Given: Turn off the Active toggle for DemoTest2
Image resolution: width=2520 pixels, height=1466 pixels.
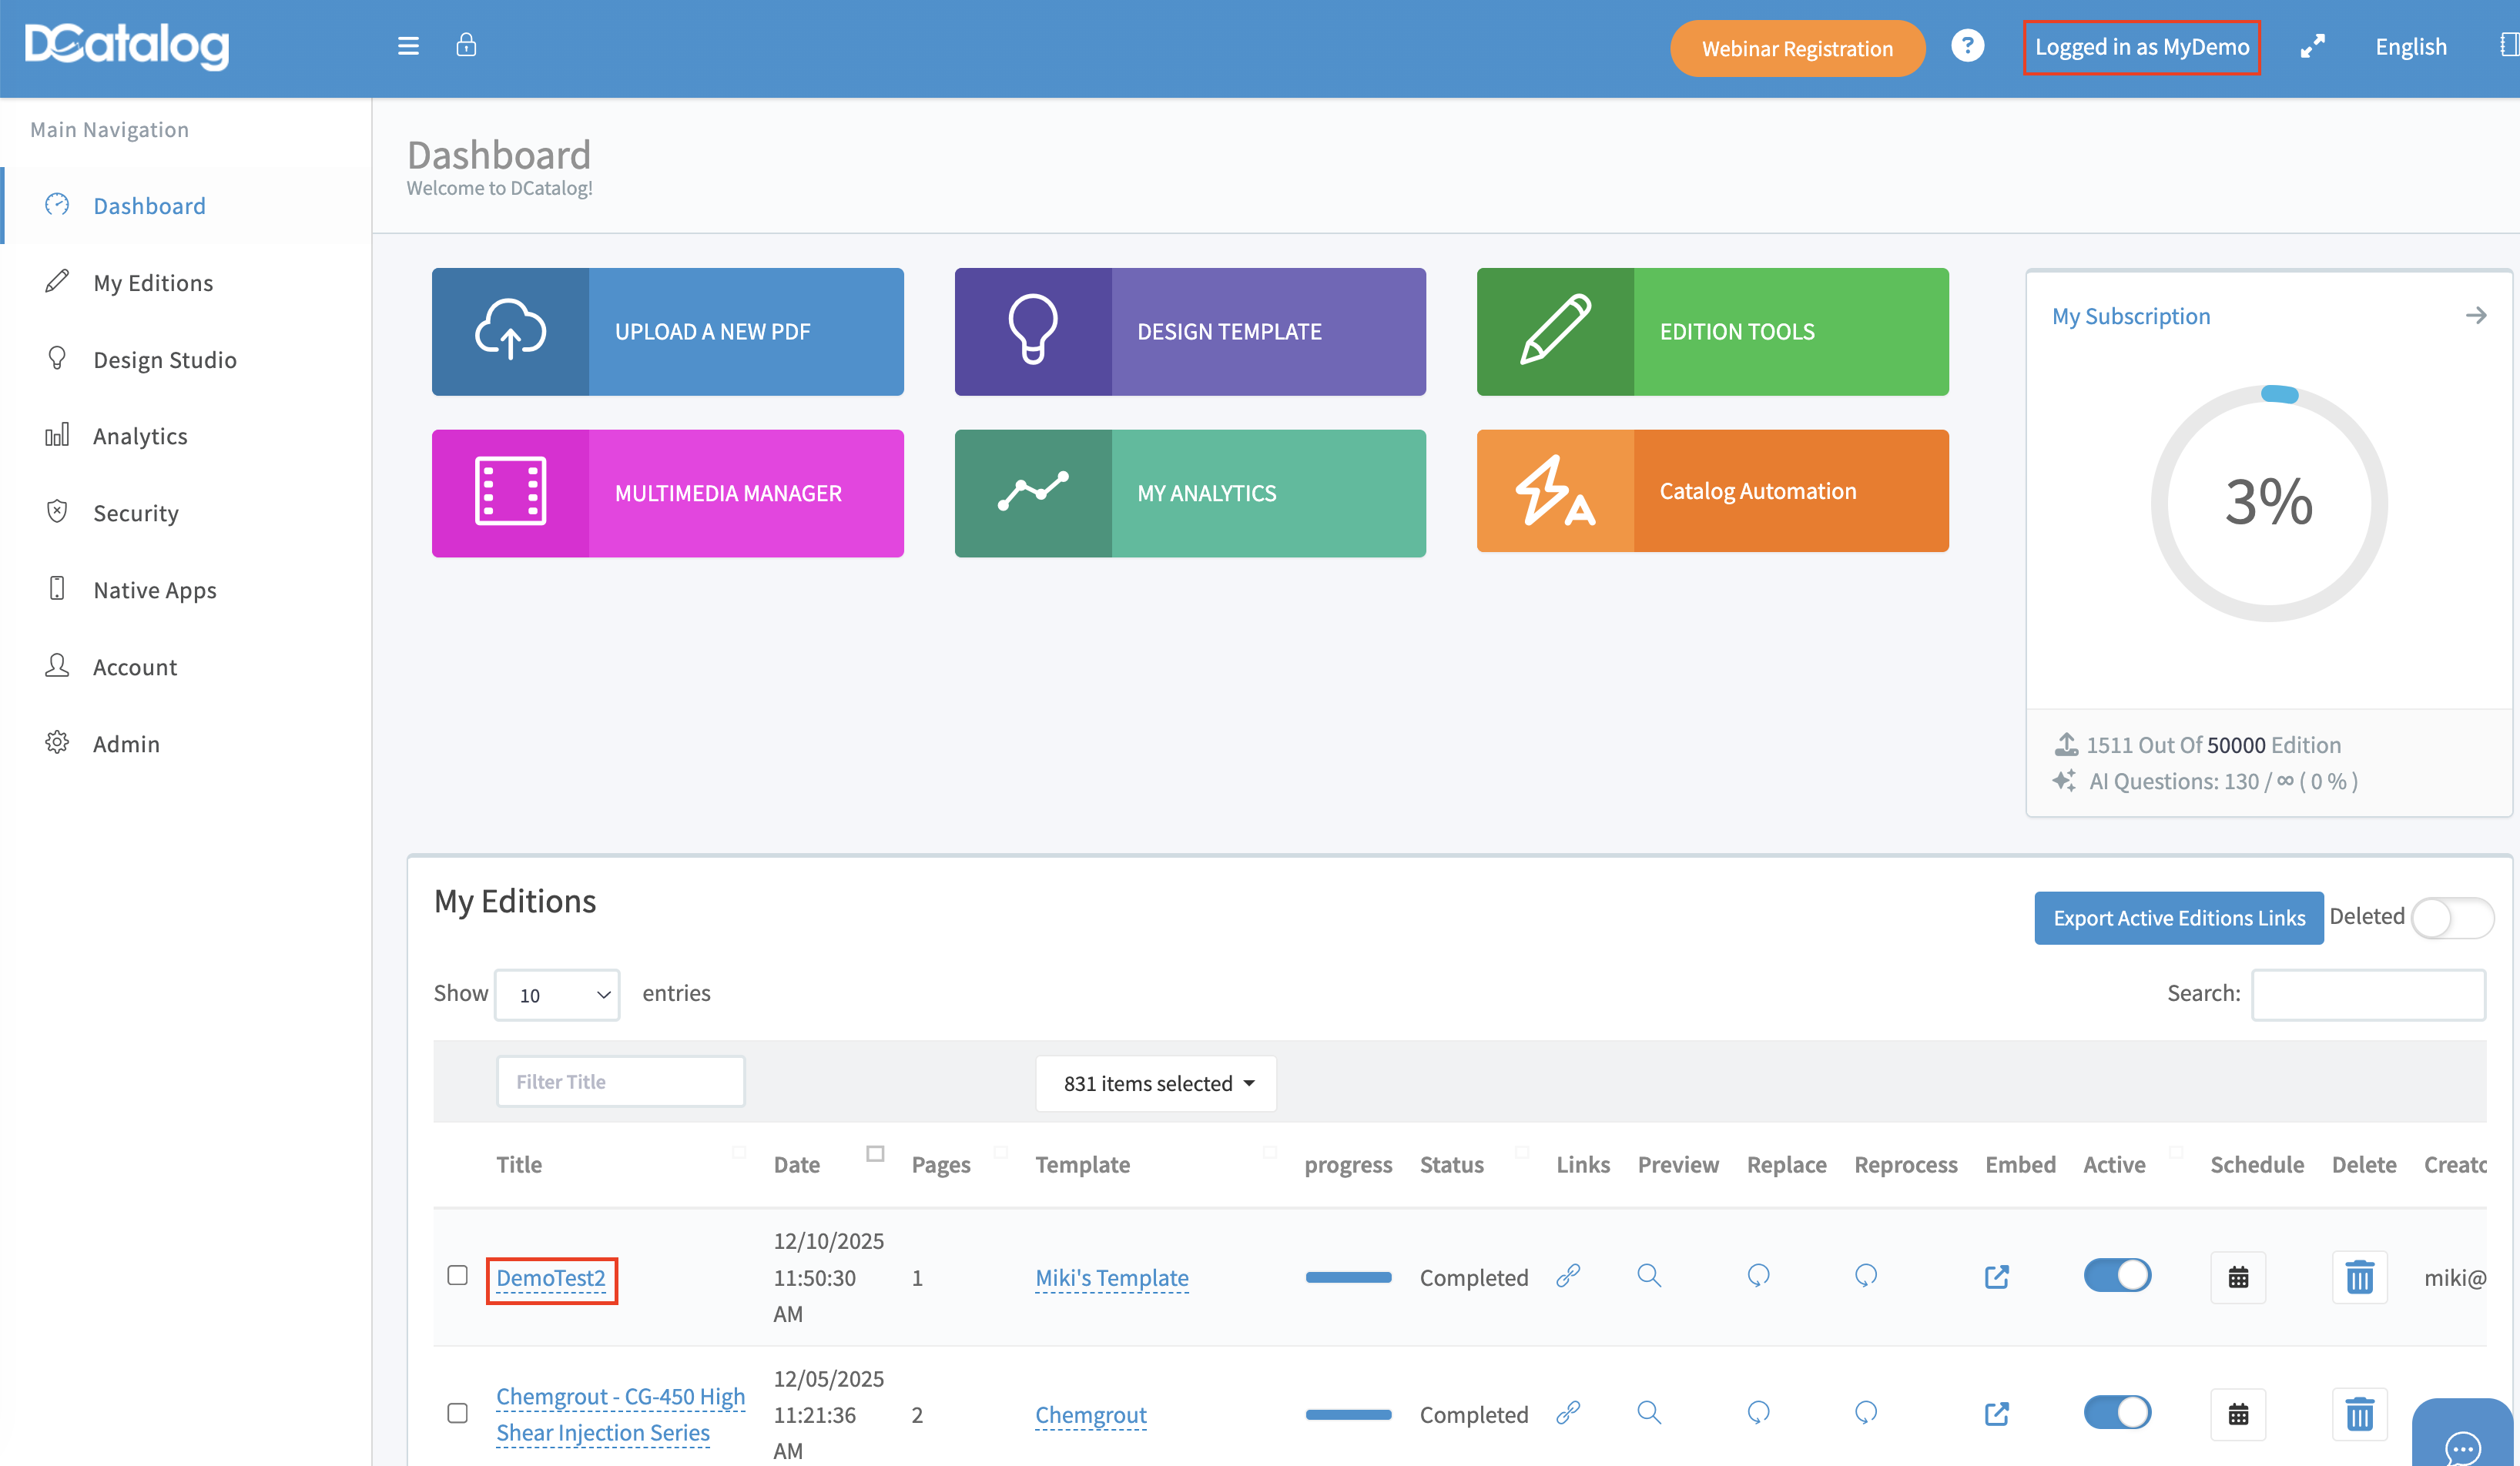Looking at the screenshot, I should tap(2117, 1276).
